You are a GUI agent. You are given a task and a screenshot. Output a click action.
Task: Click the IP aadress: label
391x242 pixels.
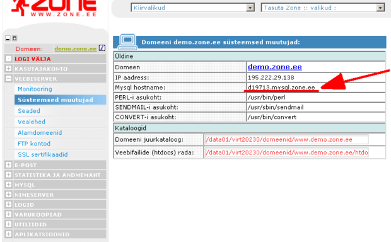tap(132, 78)
